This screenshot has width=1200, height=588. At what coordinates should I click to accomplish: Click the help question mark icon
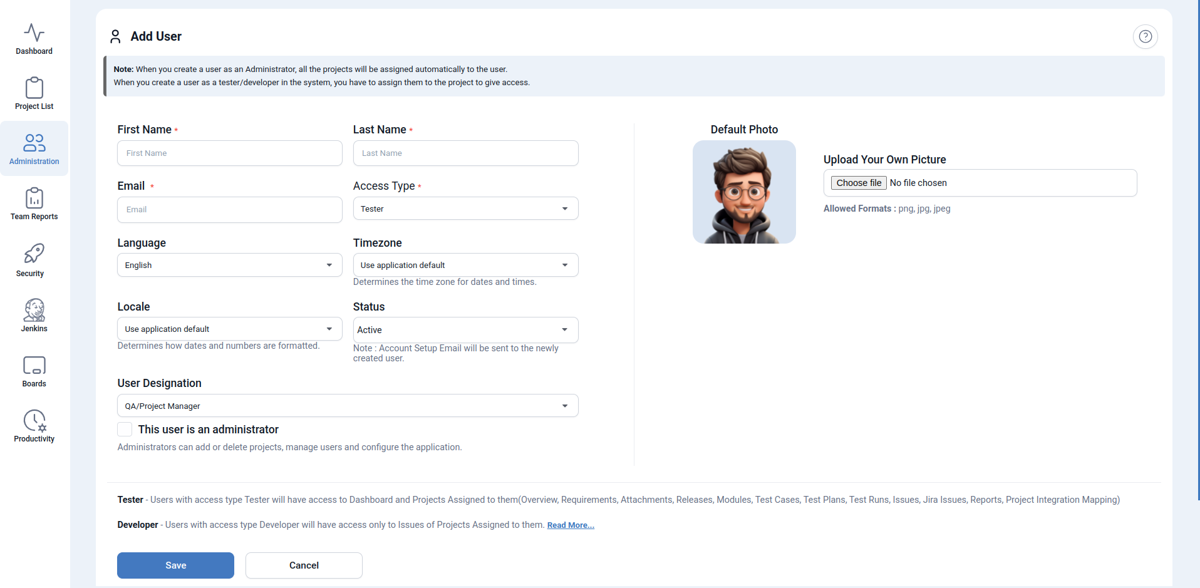pyautogui.click(x=1145, y=36)
